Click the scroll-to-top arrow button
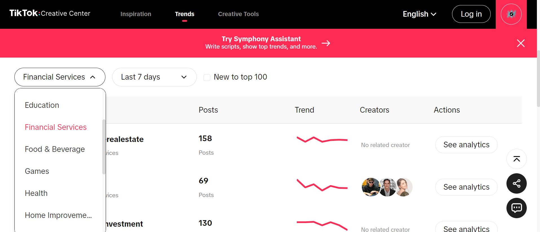Viewport: 540px width, 232px height. [x=516, y=159]
